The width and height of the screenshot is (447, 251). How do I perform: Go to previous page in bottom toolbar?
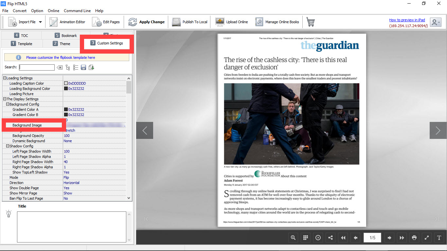click(x=355, y=238)
